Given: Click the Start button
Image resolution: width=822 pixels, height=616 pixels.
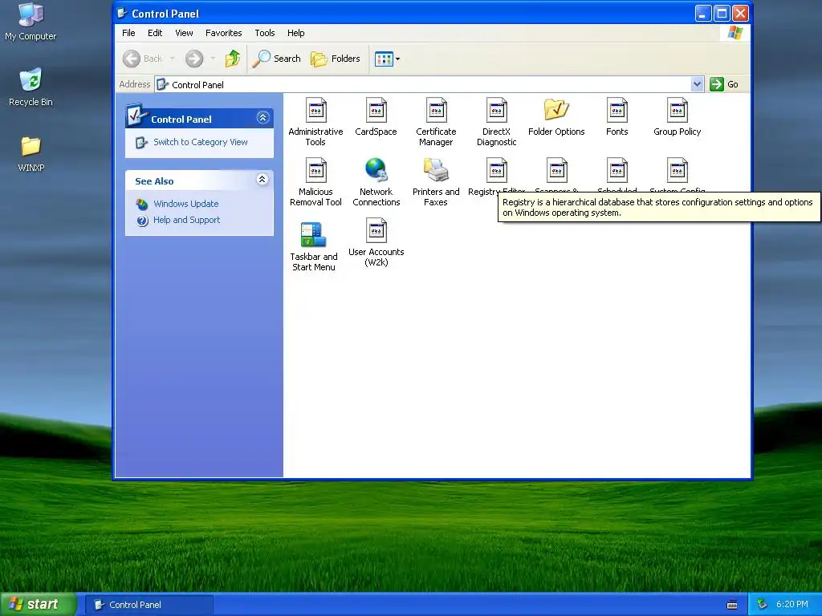Looking at the screenshot, I should coord(38,605).
